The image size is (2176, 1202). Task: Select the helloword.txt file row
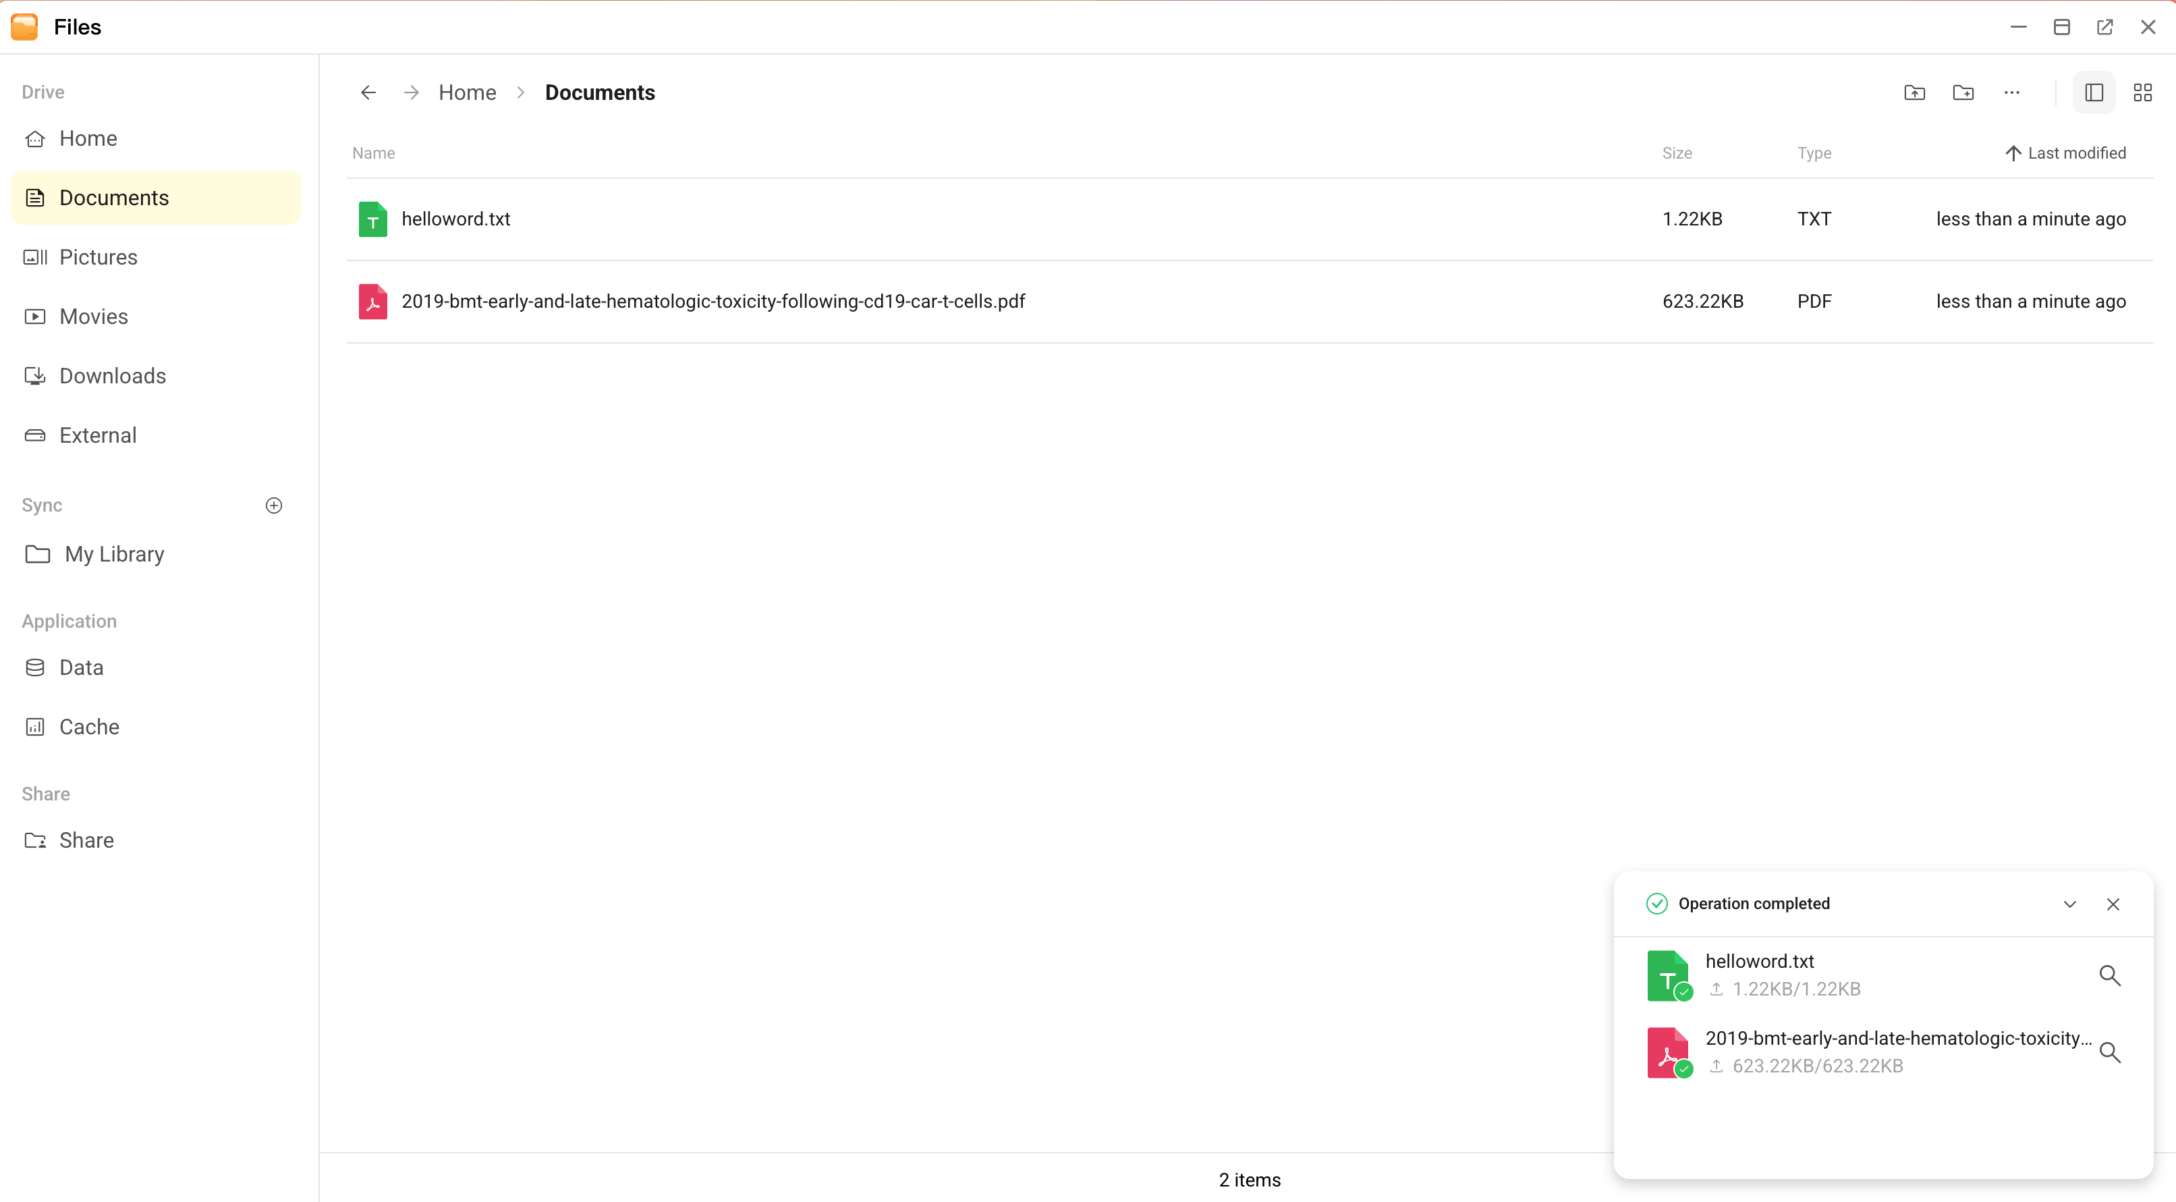[760, 219]
